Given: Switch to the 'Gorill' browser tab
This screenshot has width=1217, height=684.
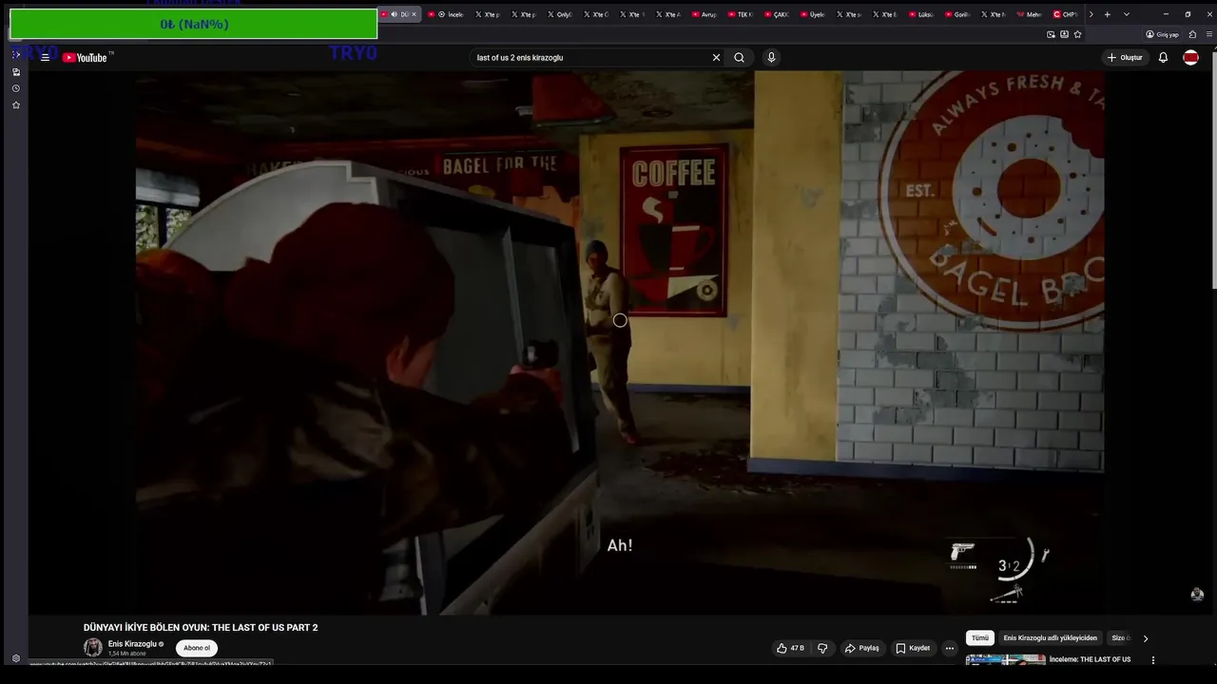Looking at the screenshot, I should (x=958, y=14).
